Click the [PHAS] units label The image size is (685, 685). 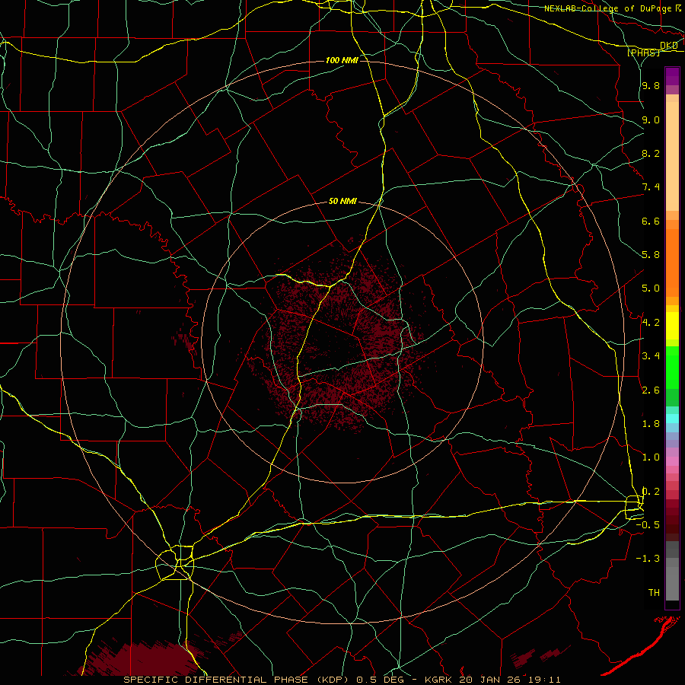click(x=643, y=53)
